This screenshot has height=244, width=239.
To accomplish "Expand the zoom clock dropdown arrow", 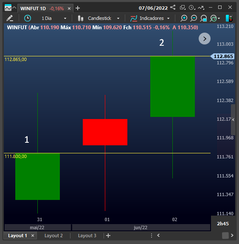I will point(219,19).
